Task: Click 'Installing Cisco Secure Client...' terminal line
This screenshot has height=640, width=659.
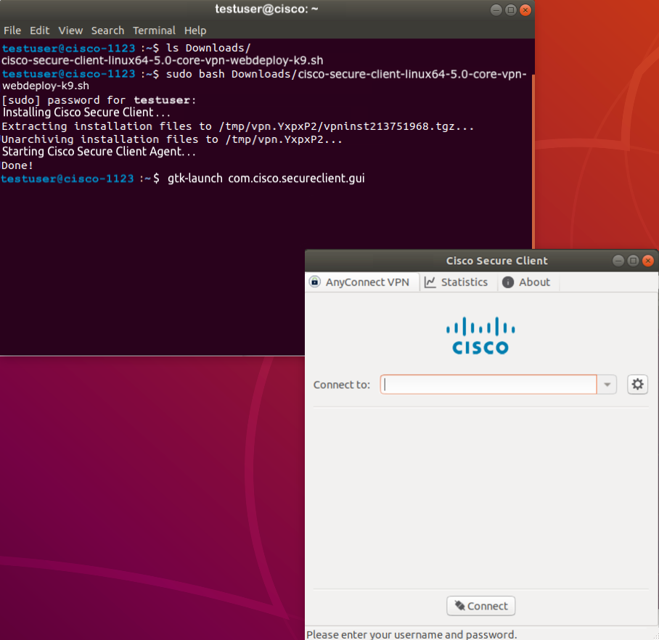Action: pyautogui.click(x=86, y=112)
